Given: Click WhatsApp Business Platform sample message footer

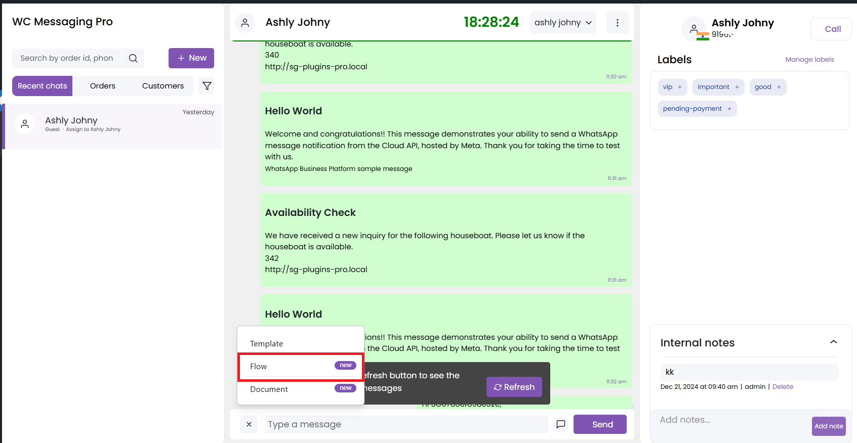Looking at the screenshot, I should [339, 169].
